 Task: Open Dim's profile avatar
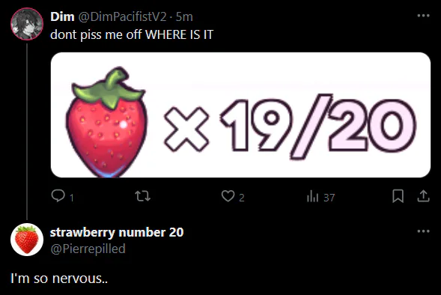(x=27, y=24)
